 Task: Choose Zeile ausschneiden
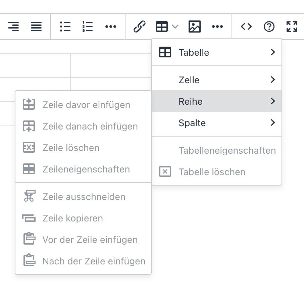pos(83,197)
